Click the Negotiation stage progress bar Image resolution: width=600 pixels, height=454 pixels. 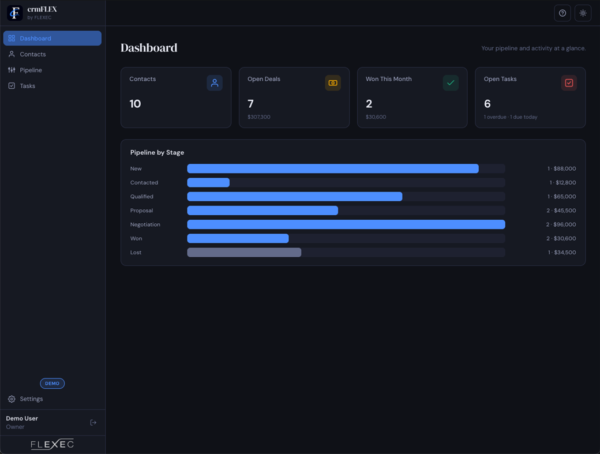pos(346,224)
